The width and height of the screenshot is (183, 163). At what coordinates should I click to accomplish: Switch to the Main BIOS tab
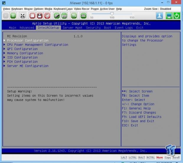[12, 28]
